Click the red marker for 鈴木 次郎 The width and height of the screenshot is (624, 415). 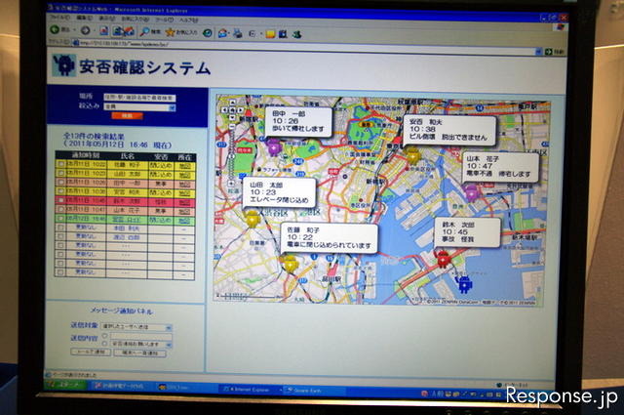443,259
